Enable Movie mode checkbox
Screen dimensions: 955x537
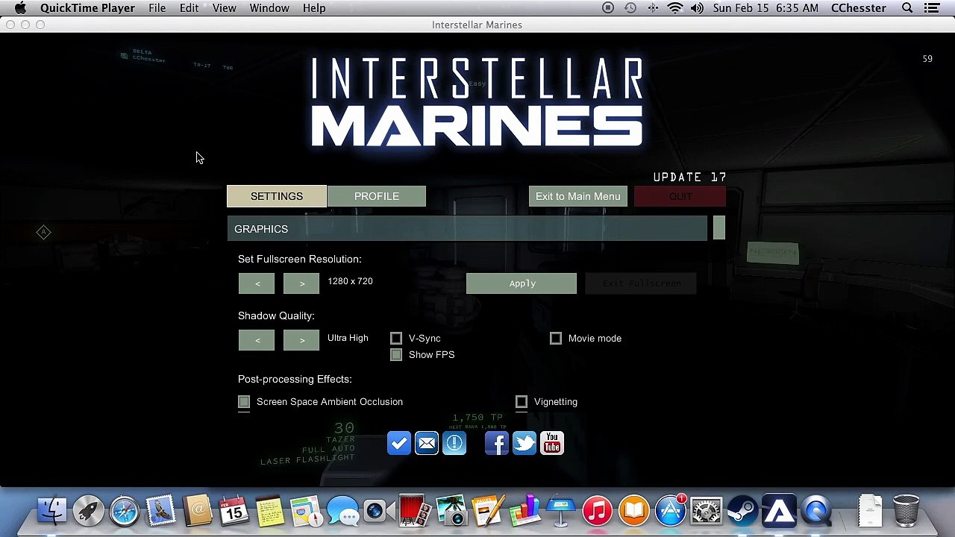[556, 339]
